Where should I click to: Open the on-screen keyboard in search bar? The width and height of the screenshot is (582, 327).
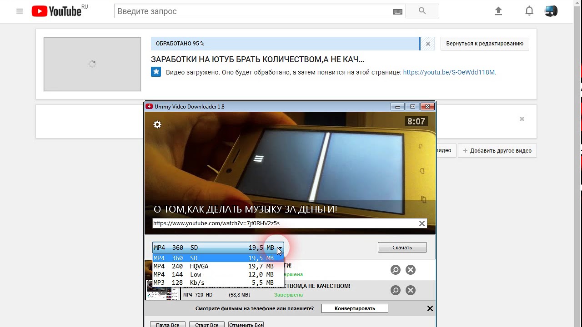(397, 12)
